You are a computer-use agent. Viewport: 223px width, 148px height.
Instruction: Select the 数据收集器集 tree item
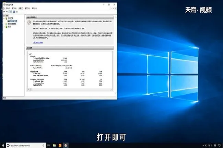11,24
